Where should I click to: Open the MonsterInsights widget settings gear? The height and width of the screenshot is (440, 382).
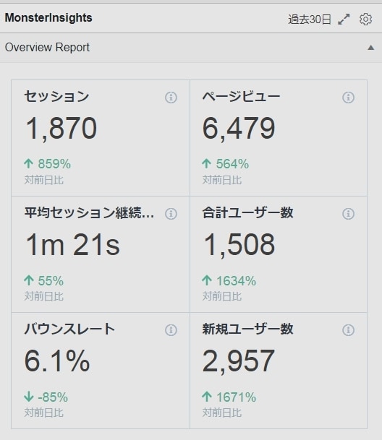pyautogui.click(x=365, y=20)
